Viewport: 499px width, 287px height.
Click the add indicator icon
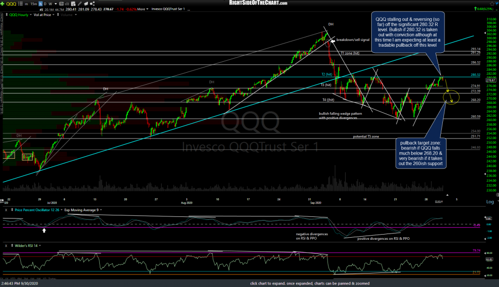73,4
